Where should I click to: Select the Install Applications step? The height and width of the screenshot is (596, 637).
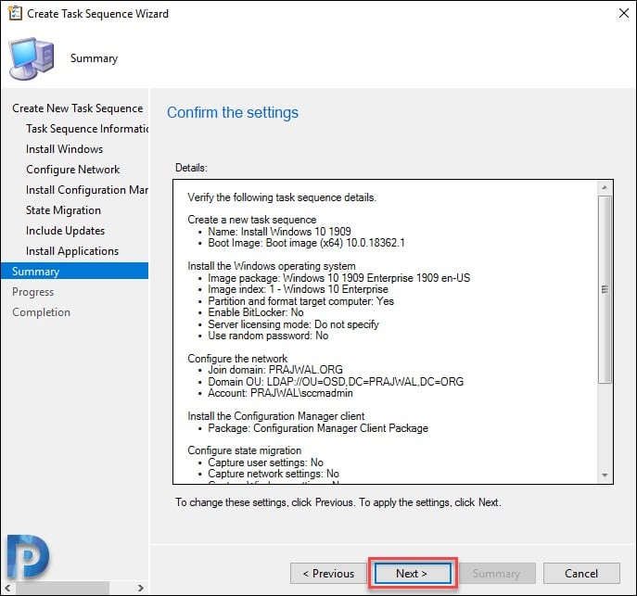pyautogui.click(x=72, y=251)
